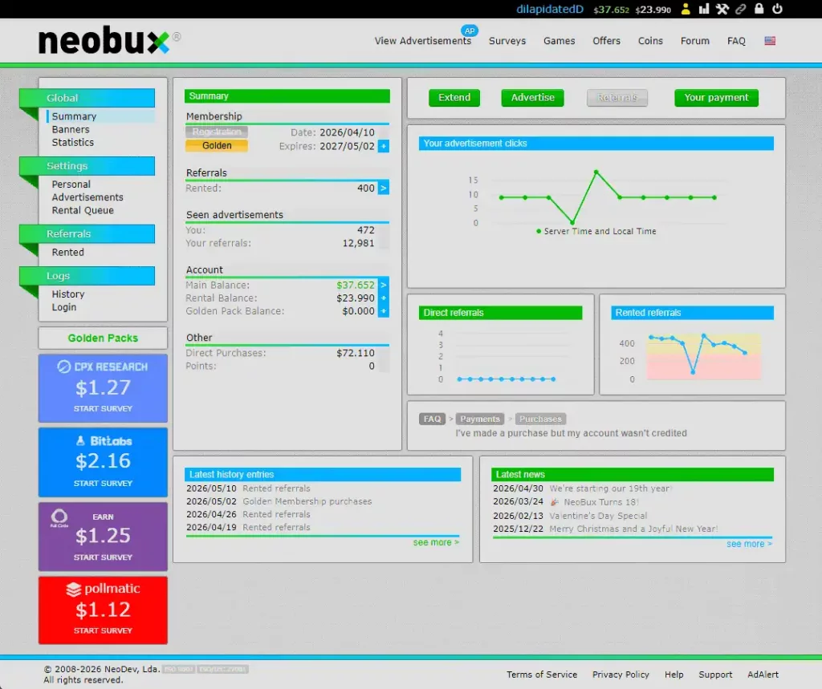The height and width of the screenshot is (689, 822).
Task: Click the arrow next to Rented 400
Action: [x=383, y=188]
